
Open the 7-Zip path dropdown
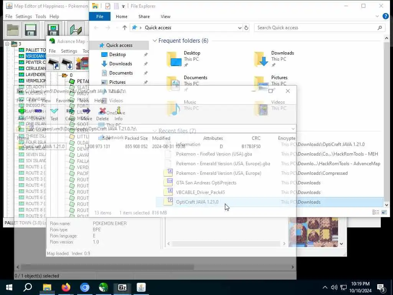click(293, 129)
